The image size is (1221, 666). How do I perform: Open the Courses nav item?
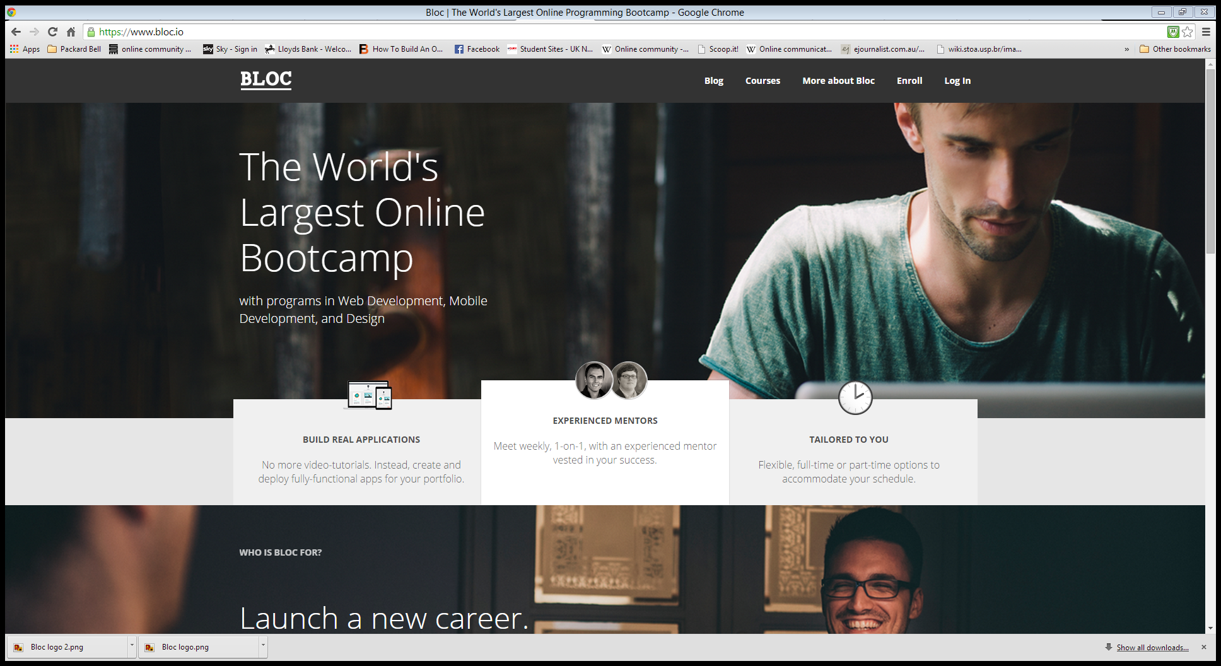point(762,81)
